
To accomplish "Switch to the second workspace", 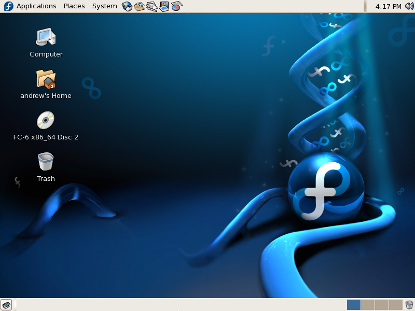I will coord(367,305).
